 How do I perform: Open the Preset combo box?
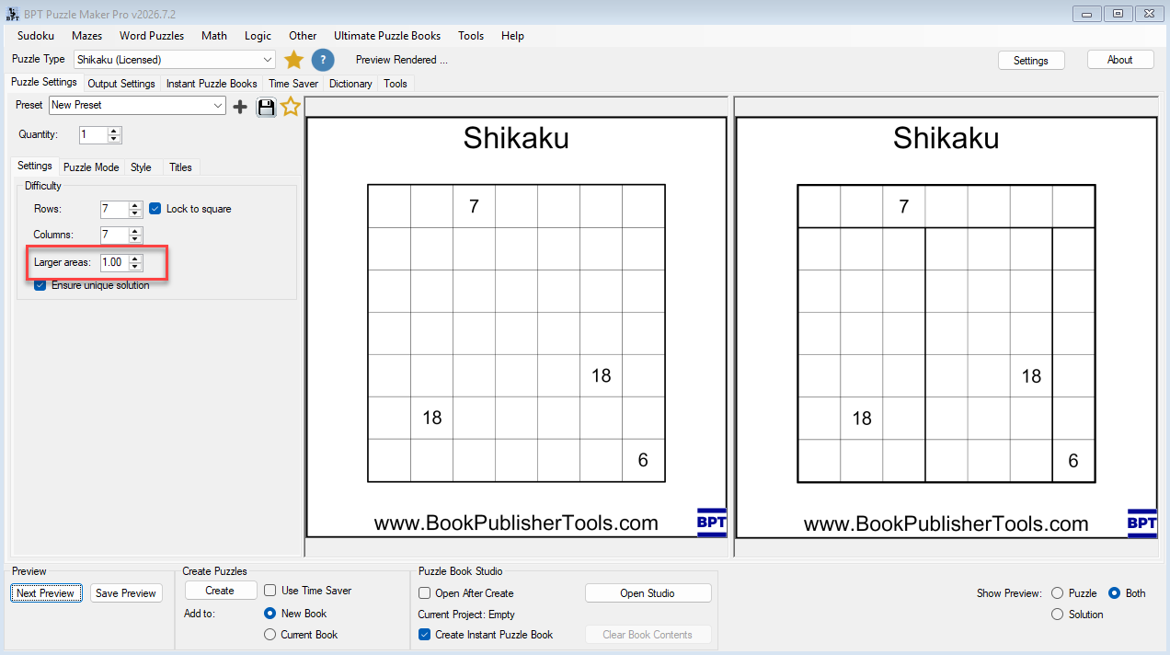point(137,106)
